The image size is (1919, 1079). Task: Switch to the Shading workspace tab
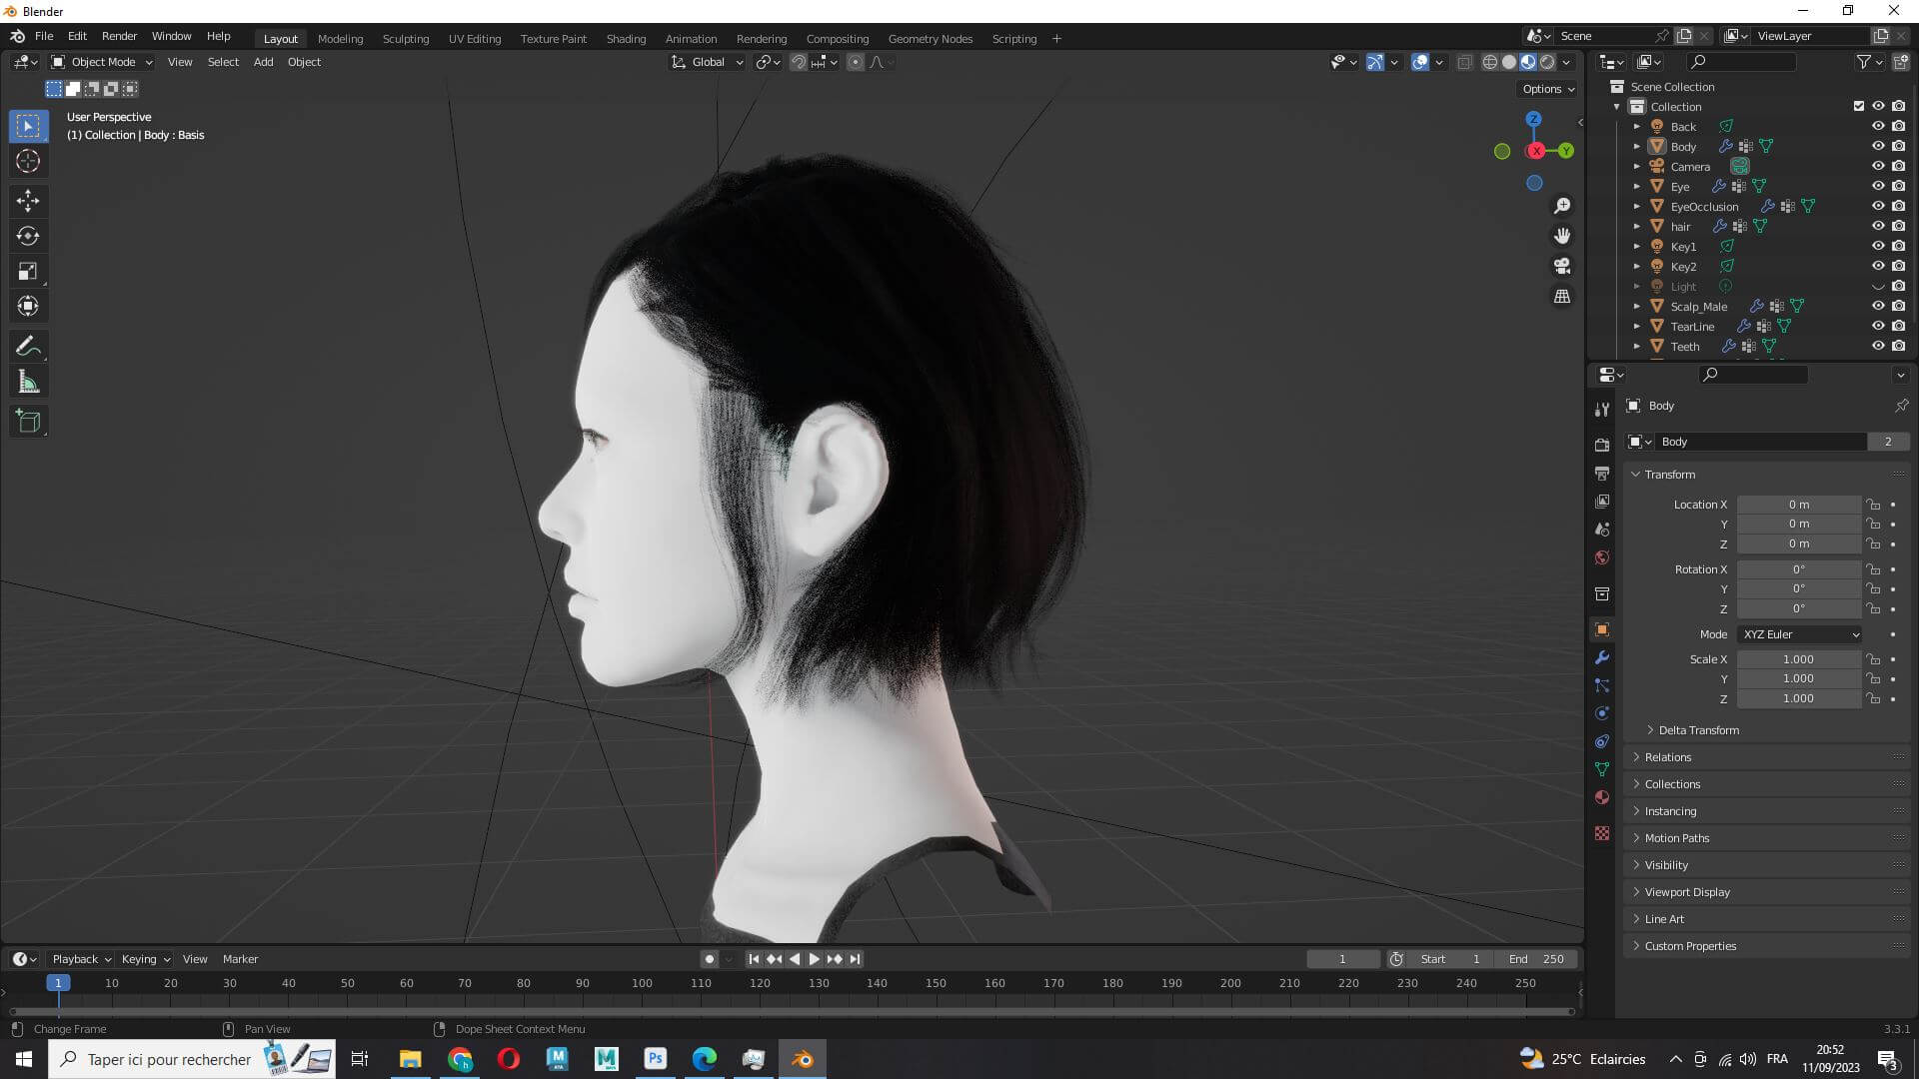(626, 39)
